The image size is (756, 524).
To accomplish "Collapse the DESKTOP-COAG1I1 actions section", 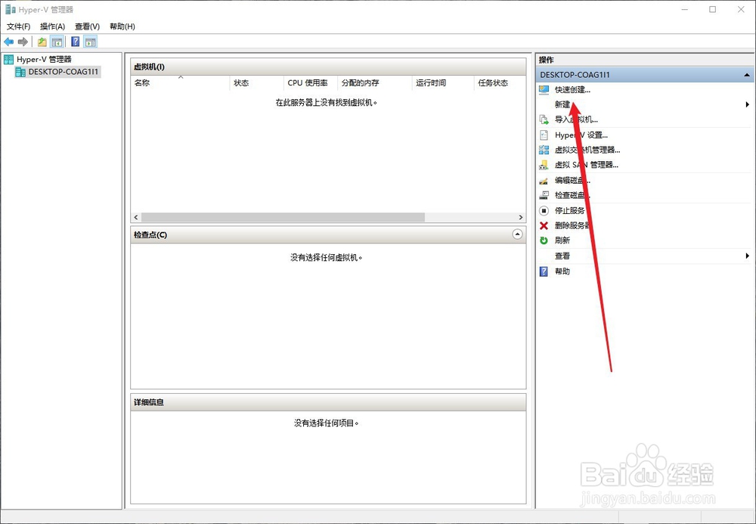I will pyautogui.click(x=747, y=75).
